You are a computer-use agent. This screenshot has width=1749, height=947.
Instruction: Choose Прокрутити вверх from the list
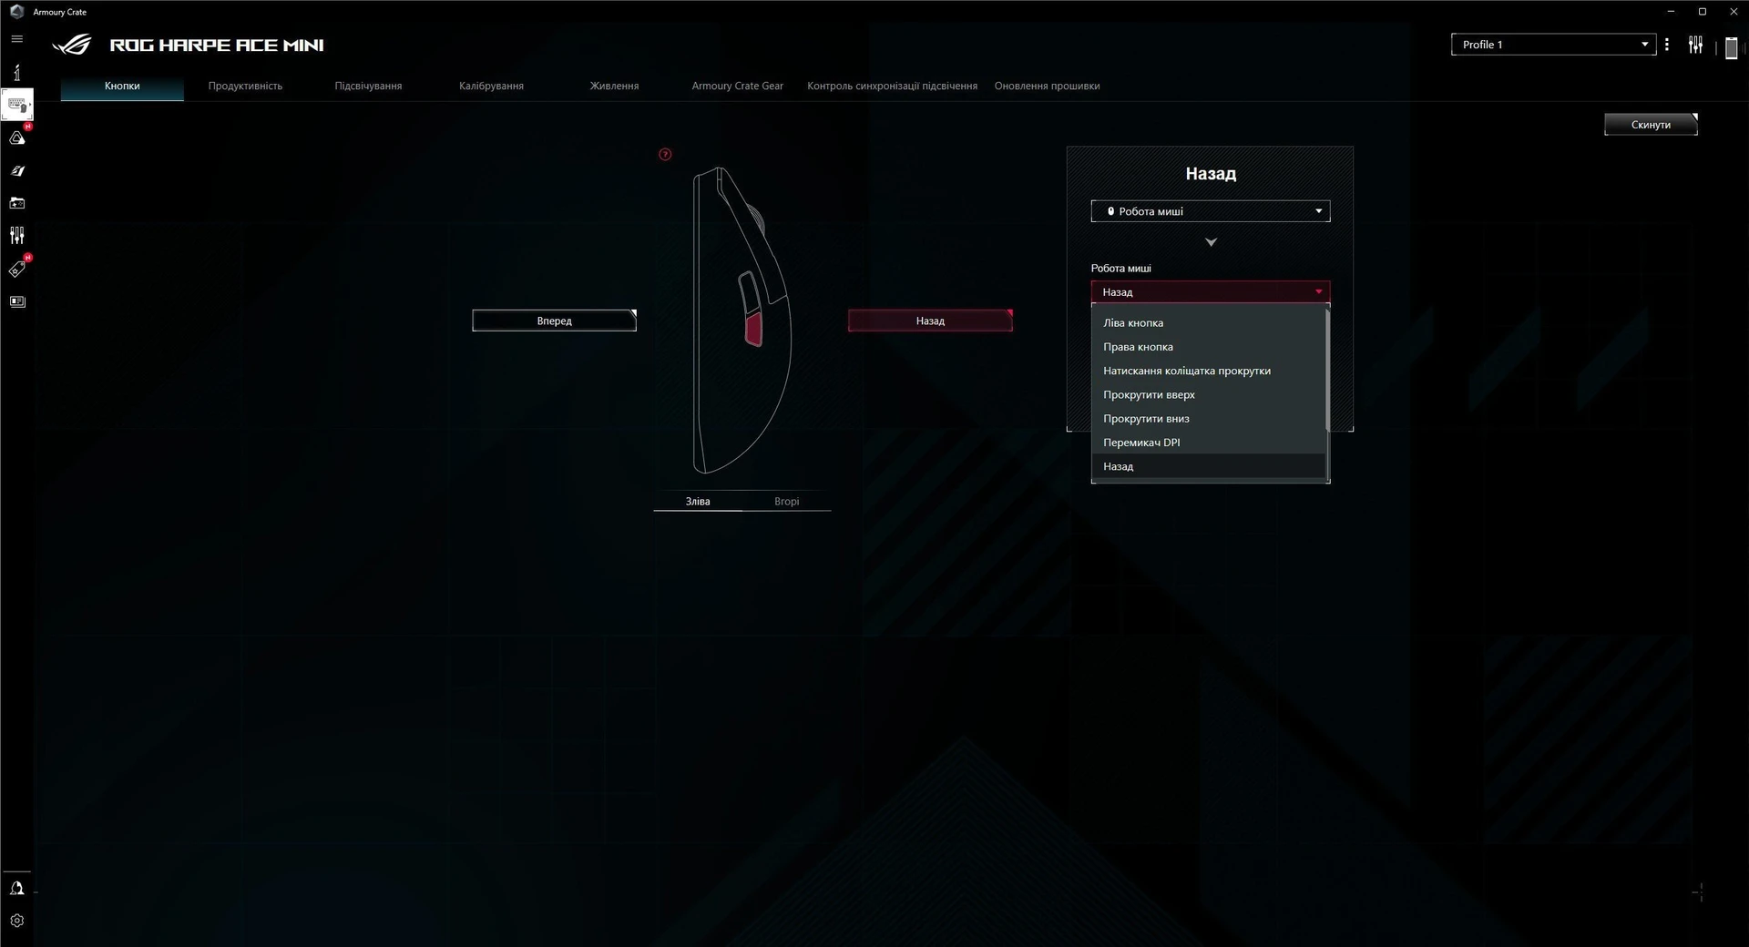tap(1208, 394)
